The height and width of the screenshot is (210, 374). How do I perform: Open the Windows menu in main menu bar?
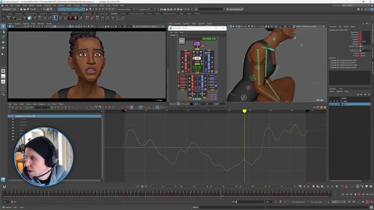[x=47, y=5]
